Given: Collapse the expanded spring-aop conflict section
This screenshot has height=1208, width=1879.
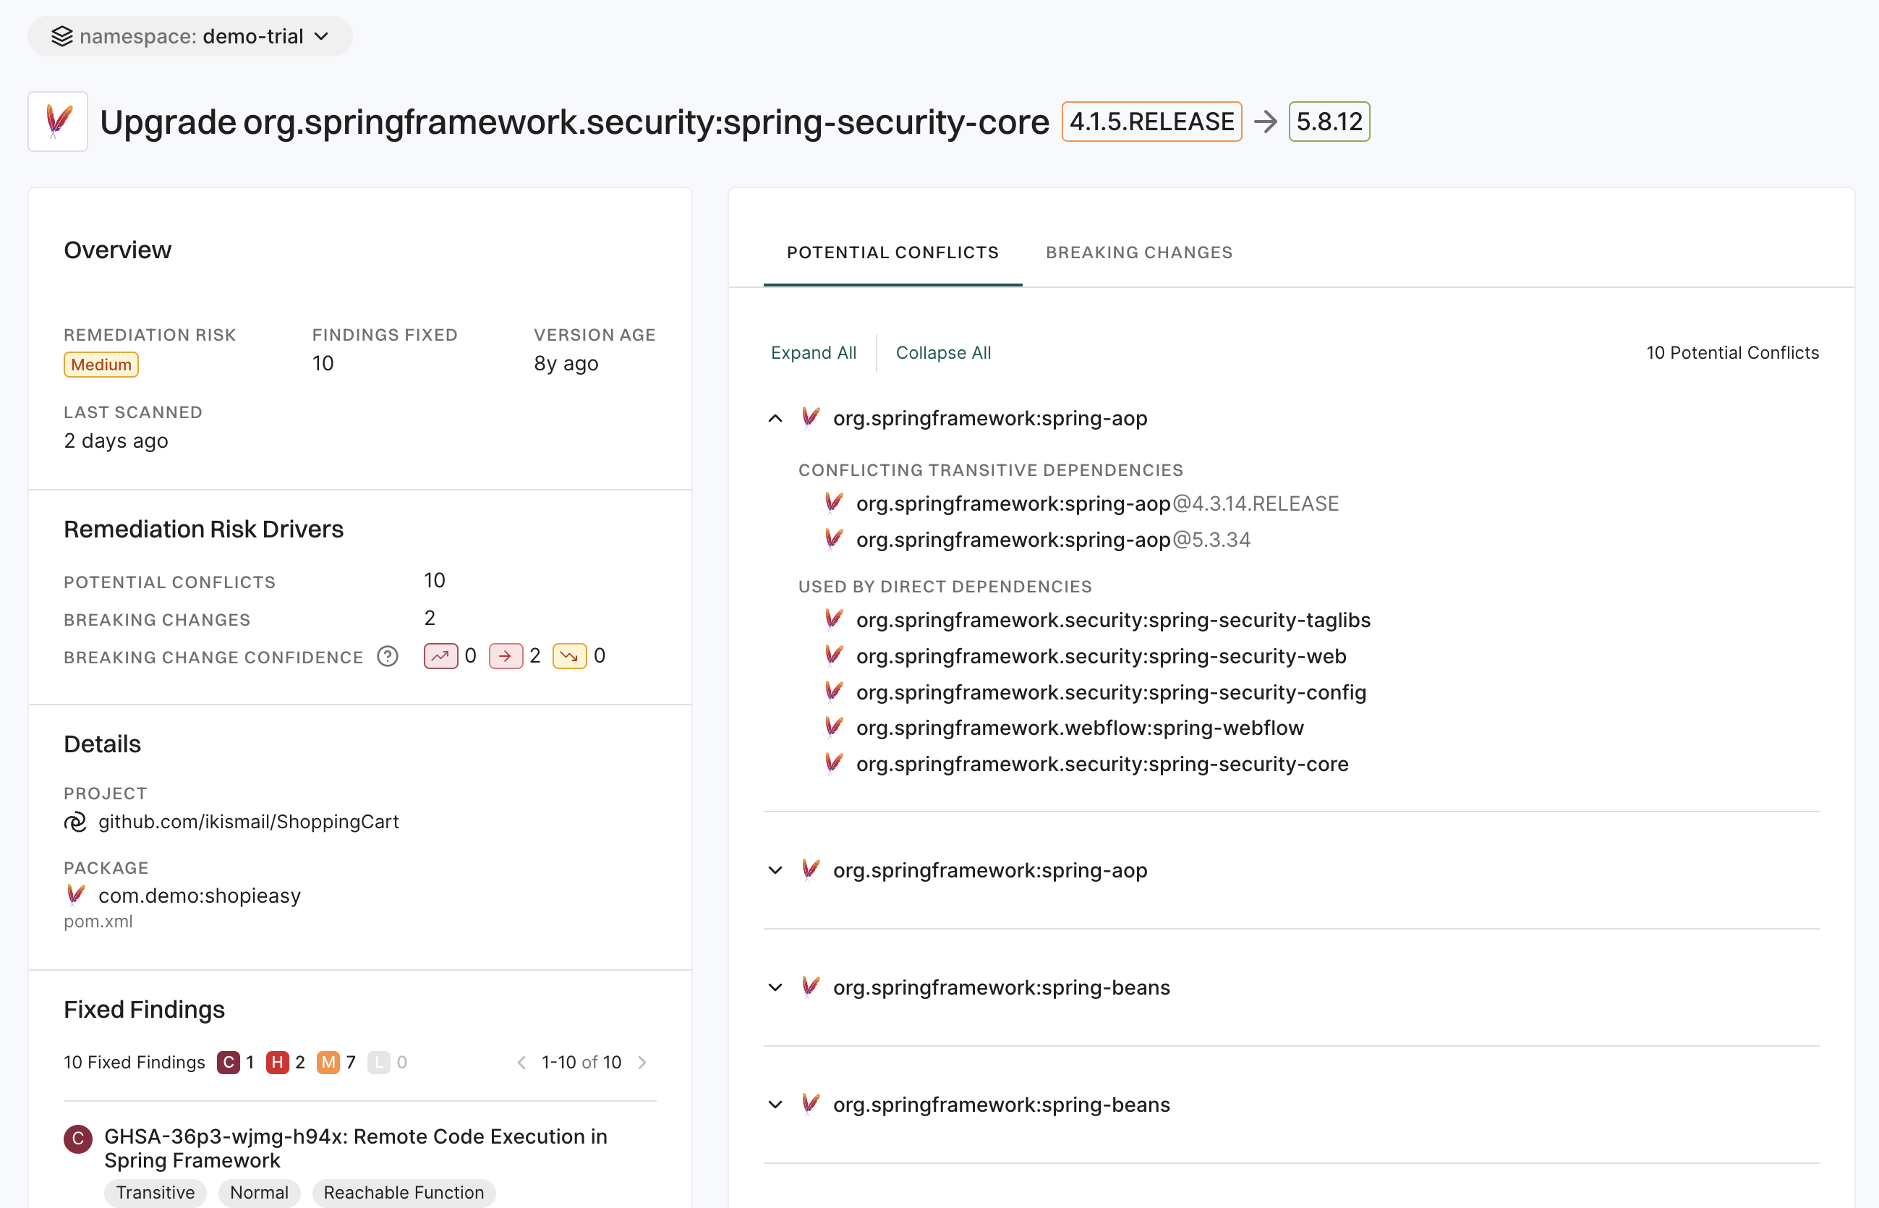Looking at the screenshot, I should (775, 418).
